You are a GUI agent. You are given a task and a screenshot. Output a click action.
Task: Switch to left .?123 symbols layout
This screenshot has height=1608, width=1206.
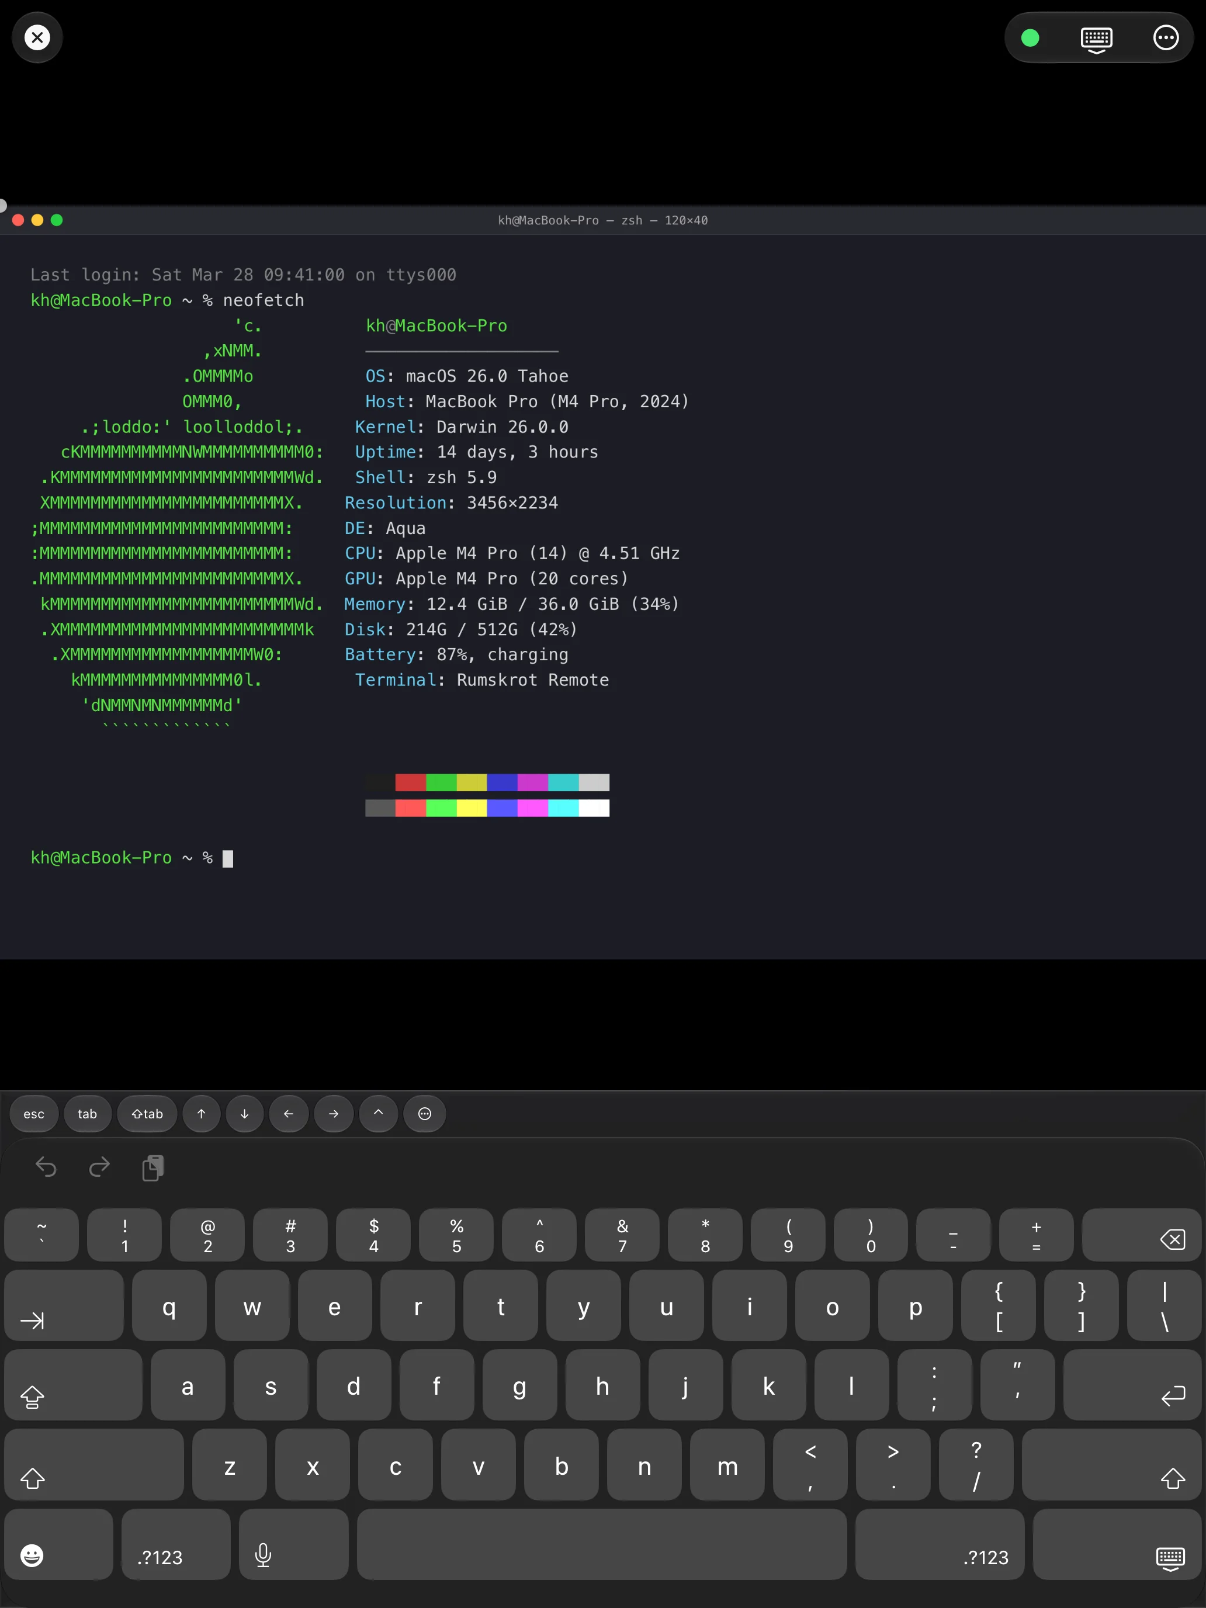click(176, 1544)
